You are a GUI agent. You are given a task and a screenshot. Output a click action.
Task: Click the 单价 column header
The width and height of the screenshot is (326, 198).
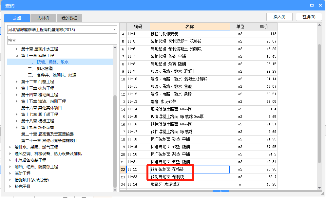(x=264, y=27)
